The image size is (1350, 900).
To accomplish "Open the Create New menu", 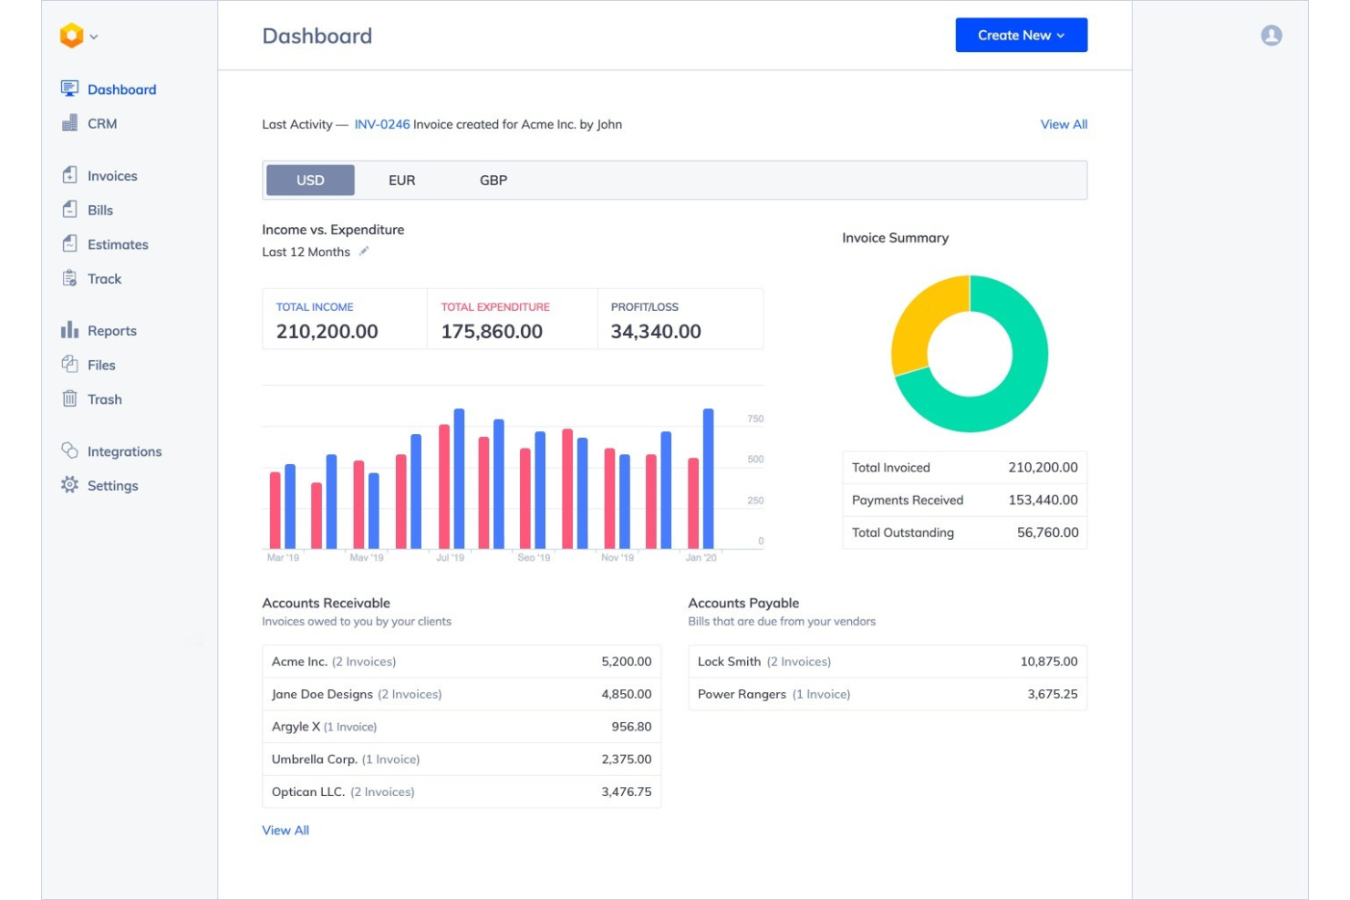I will click(1021, 35).
